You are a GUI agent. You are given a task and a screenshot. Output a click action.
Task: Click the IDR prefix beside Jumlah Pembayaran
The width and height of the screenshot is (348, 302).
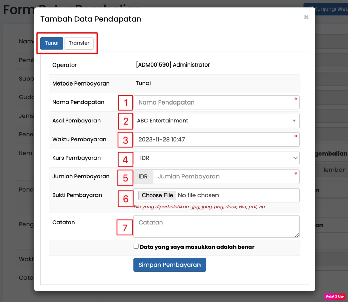[143, 176]
